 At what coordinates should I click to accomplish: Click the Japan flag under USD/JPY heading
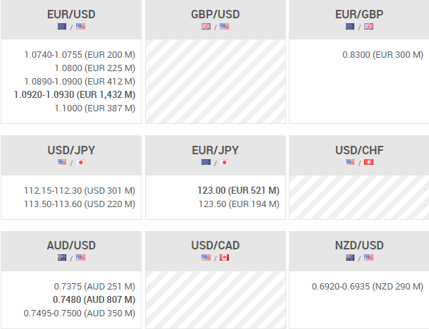(x=80, y=163)
